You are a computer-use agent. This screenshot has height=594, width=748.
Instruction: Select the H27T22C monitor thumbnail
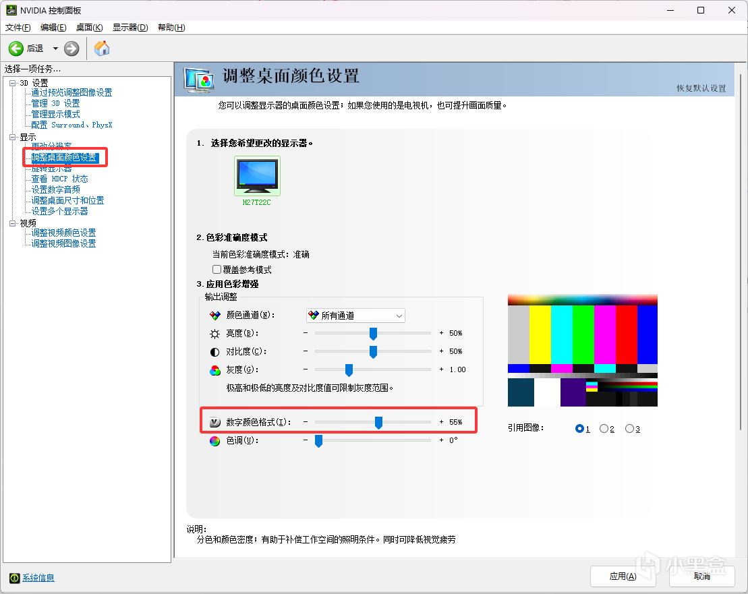coord(257,176)
